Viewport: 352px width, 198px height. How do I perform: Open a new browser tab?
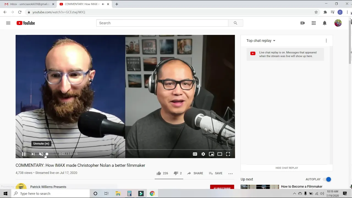click(117, 4)
